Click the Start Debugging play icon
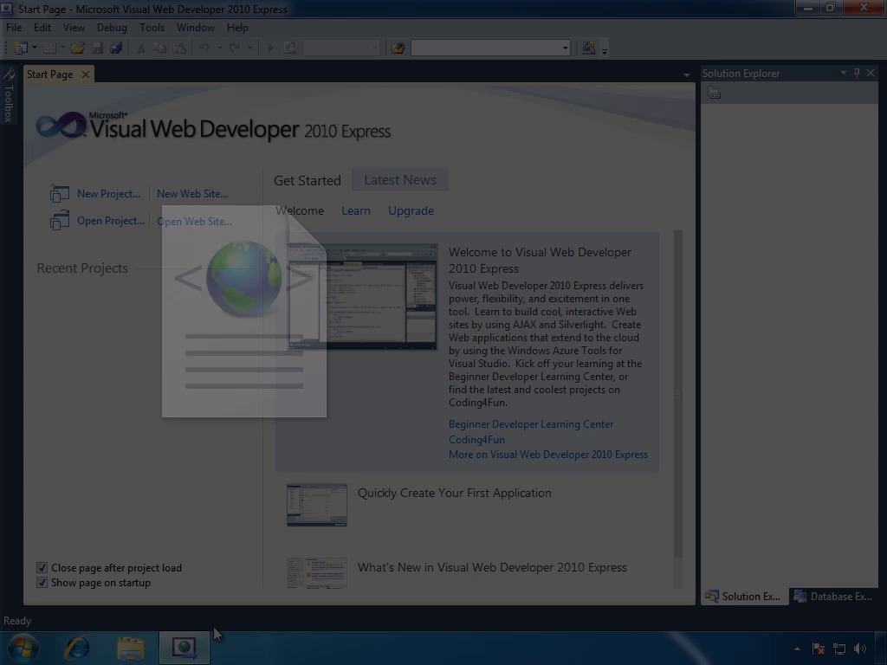The height and width of the screenshot is (665, 887). coord(270,48)
